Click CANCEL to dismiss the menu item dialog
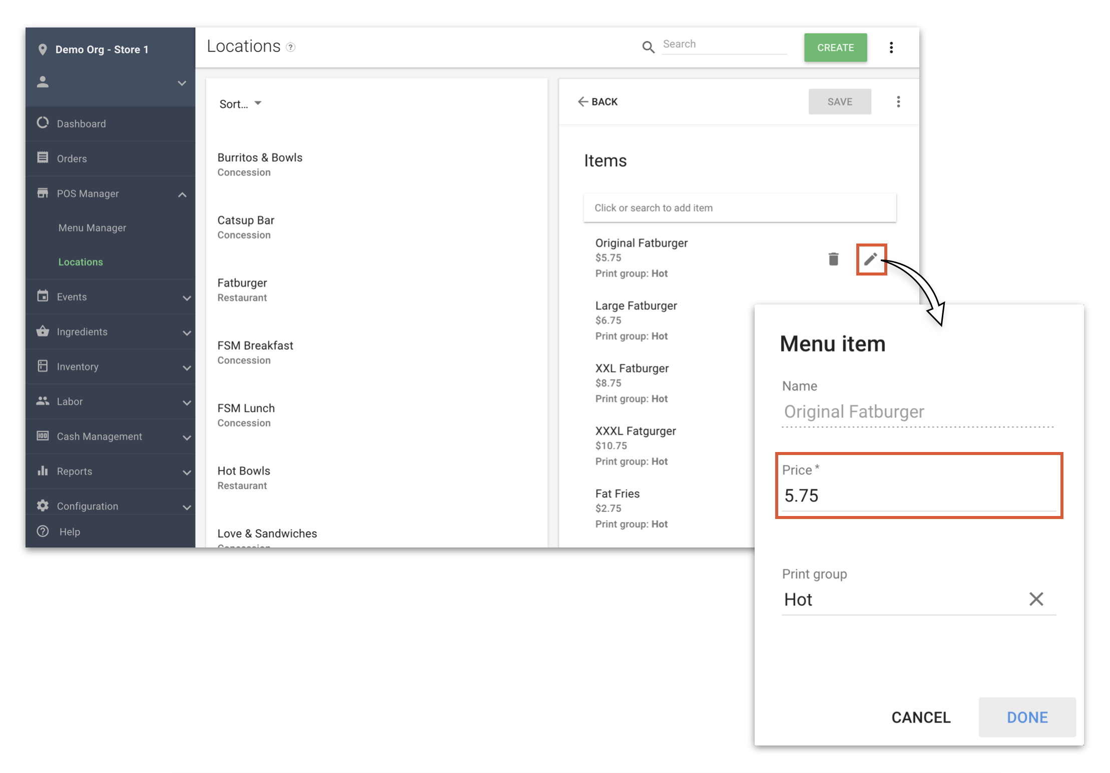 click(918, 718)
